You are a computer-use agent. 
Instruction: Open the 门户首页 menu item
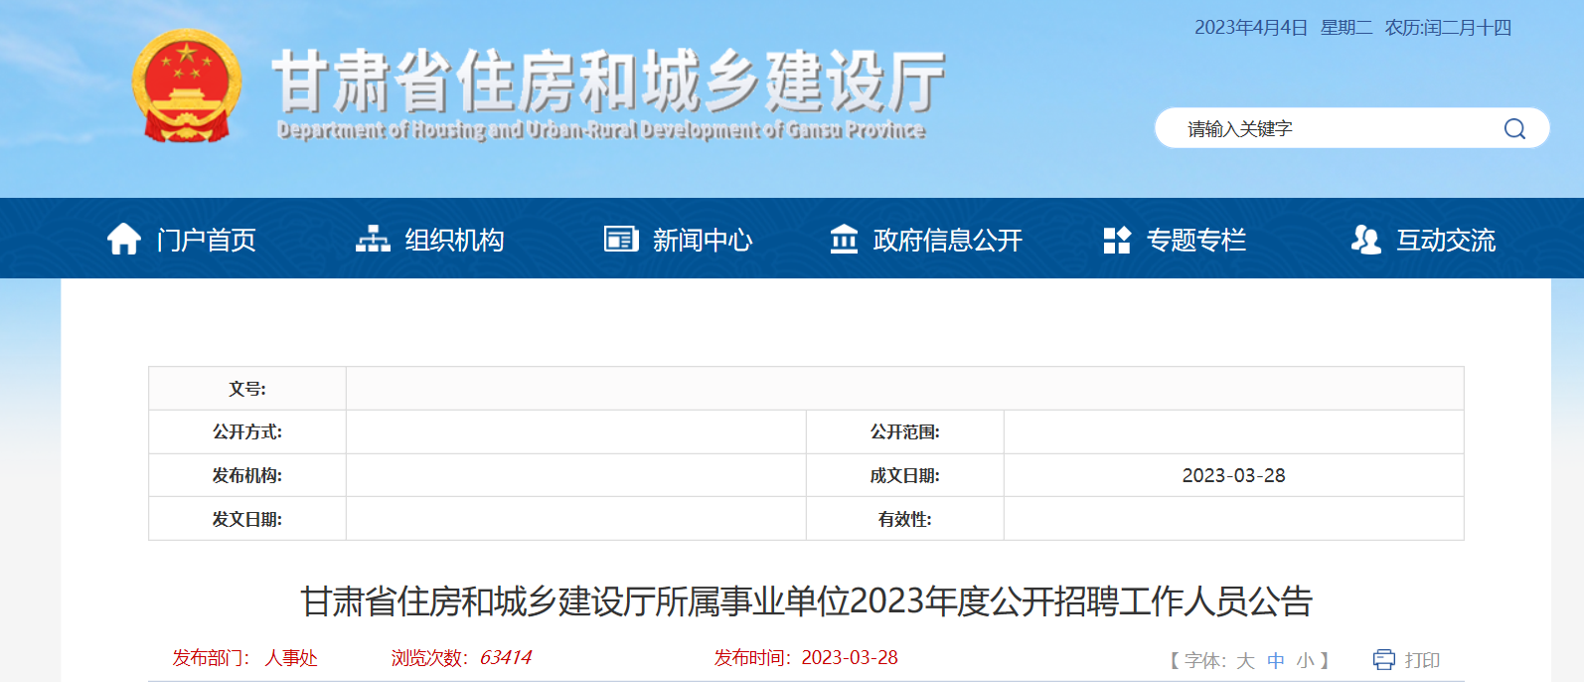coord(207,240)
